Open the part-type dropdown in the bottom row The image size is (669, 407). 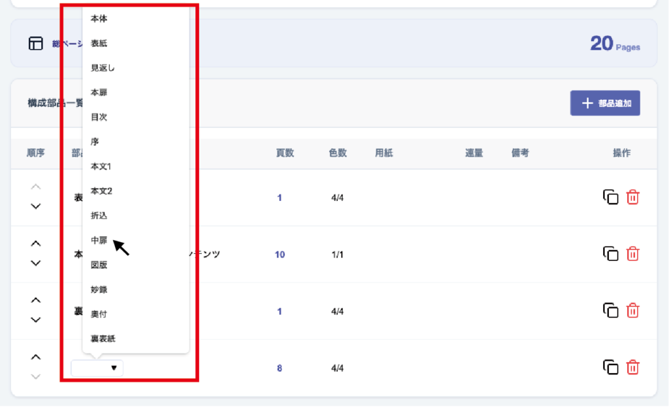click(x=97, y=369)
